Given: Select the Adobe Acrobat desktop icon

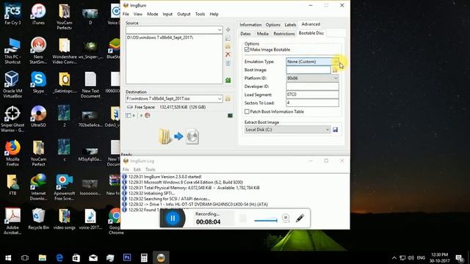Looking at the screenshot, I should tap(12, 221).
